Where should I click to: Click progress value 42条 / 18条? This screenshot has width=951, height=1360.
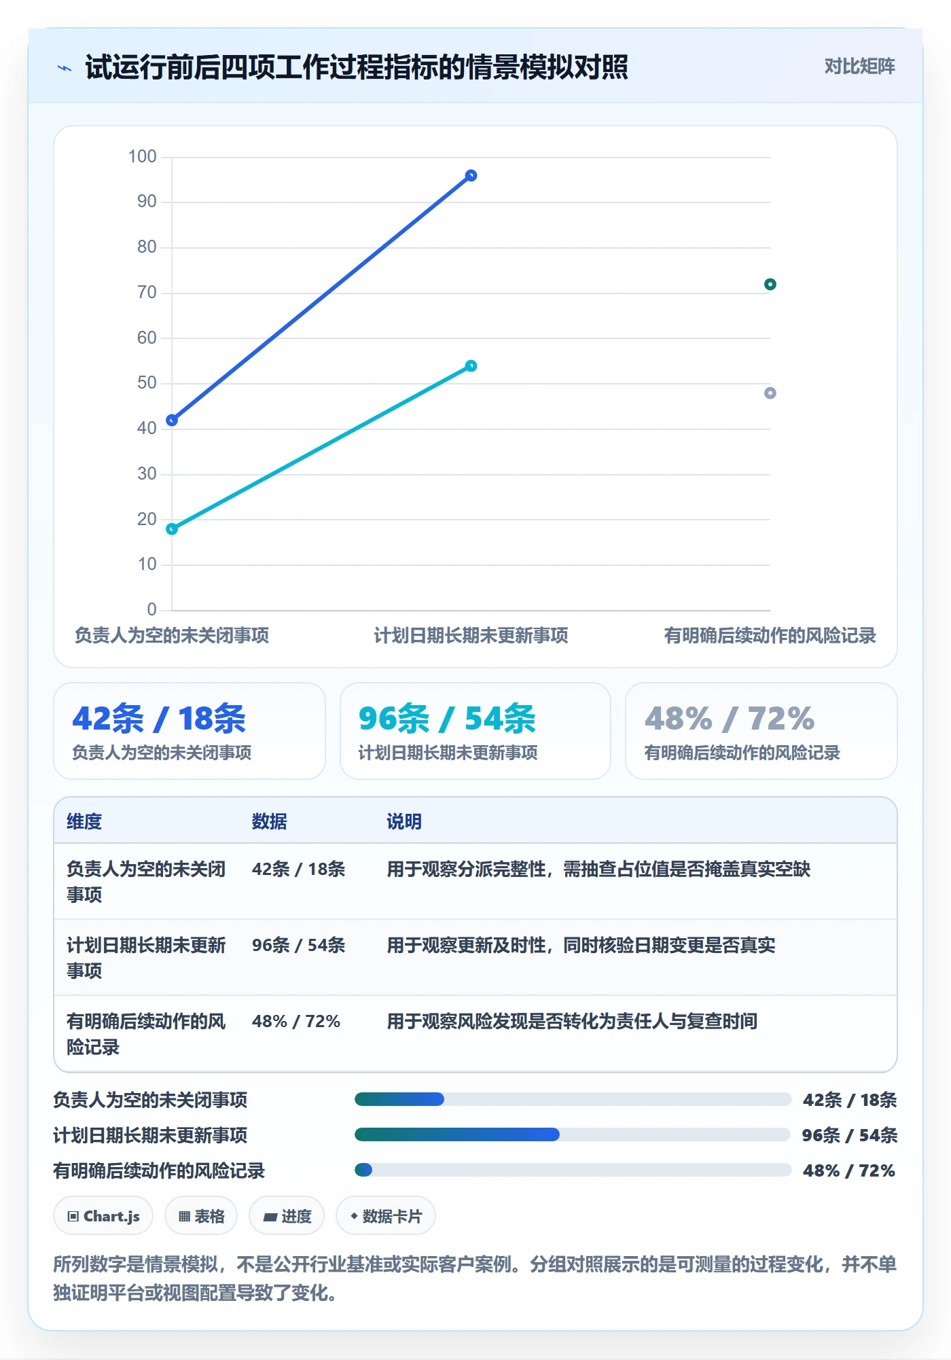(x=850, y=1100)
